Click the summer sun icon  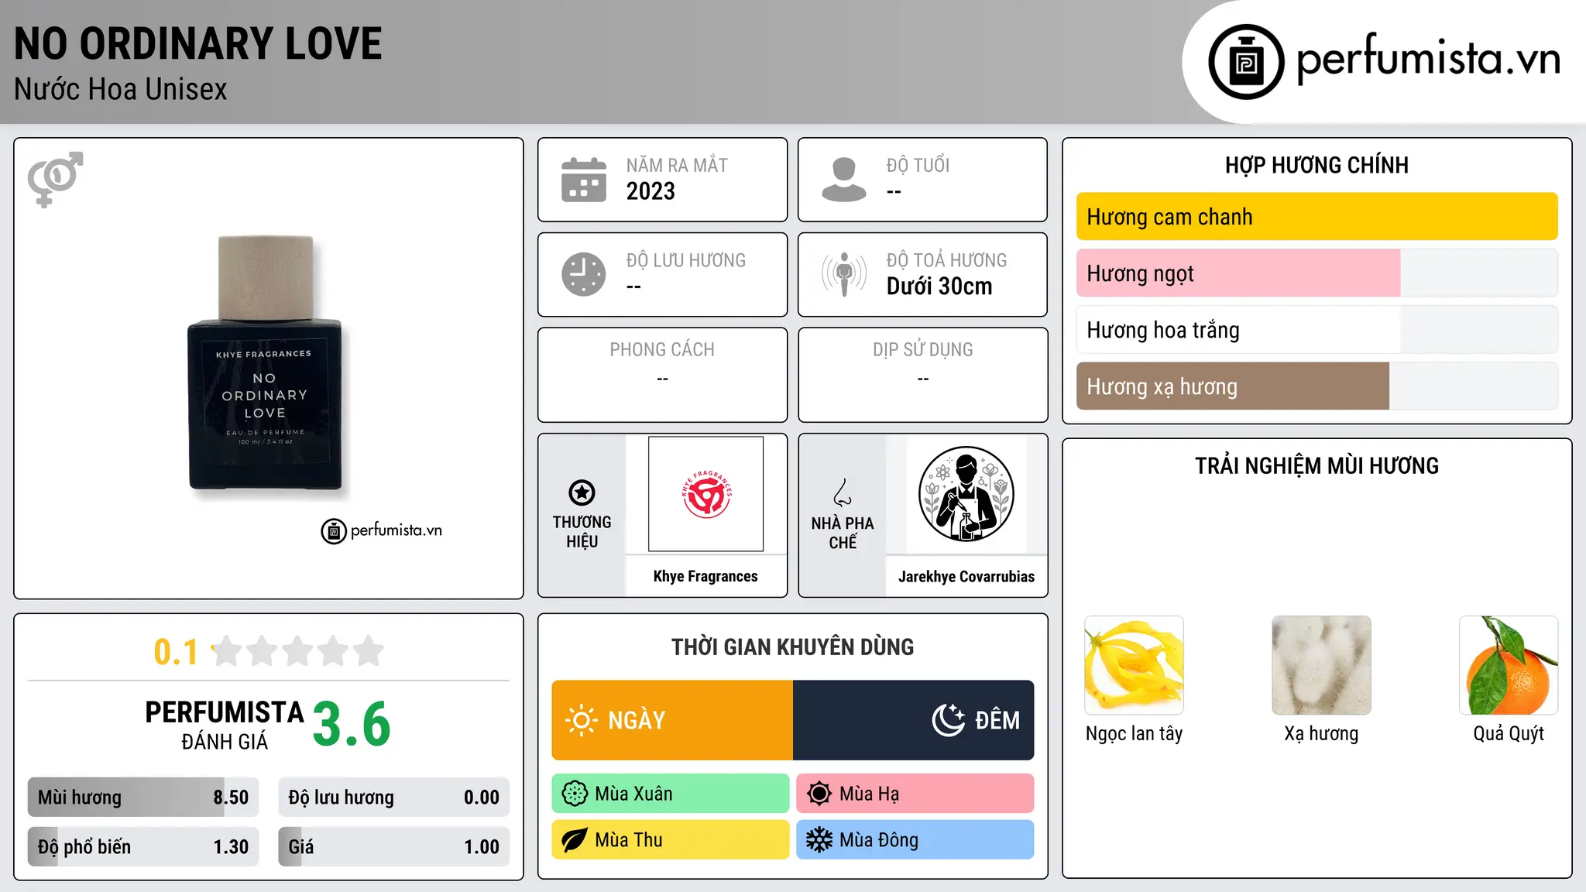[819, 794]
